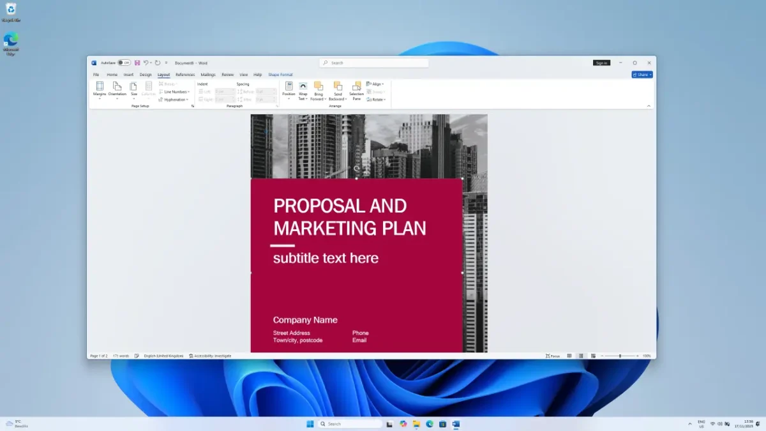Click the Selection Pane button
This screenshot has width=766, height=431.
[x=356, y=89]
